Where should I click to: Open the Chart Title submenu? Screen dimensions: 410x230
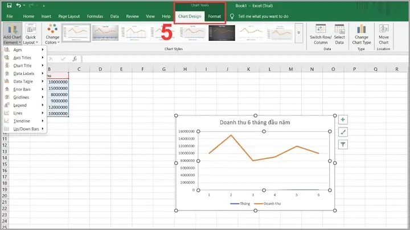pyautogui.click(x=24, y=65)
